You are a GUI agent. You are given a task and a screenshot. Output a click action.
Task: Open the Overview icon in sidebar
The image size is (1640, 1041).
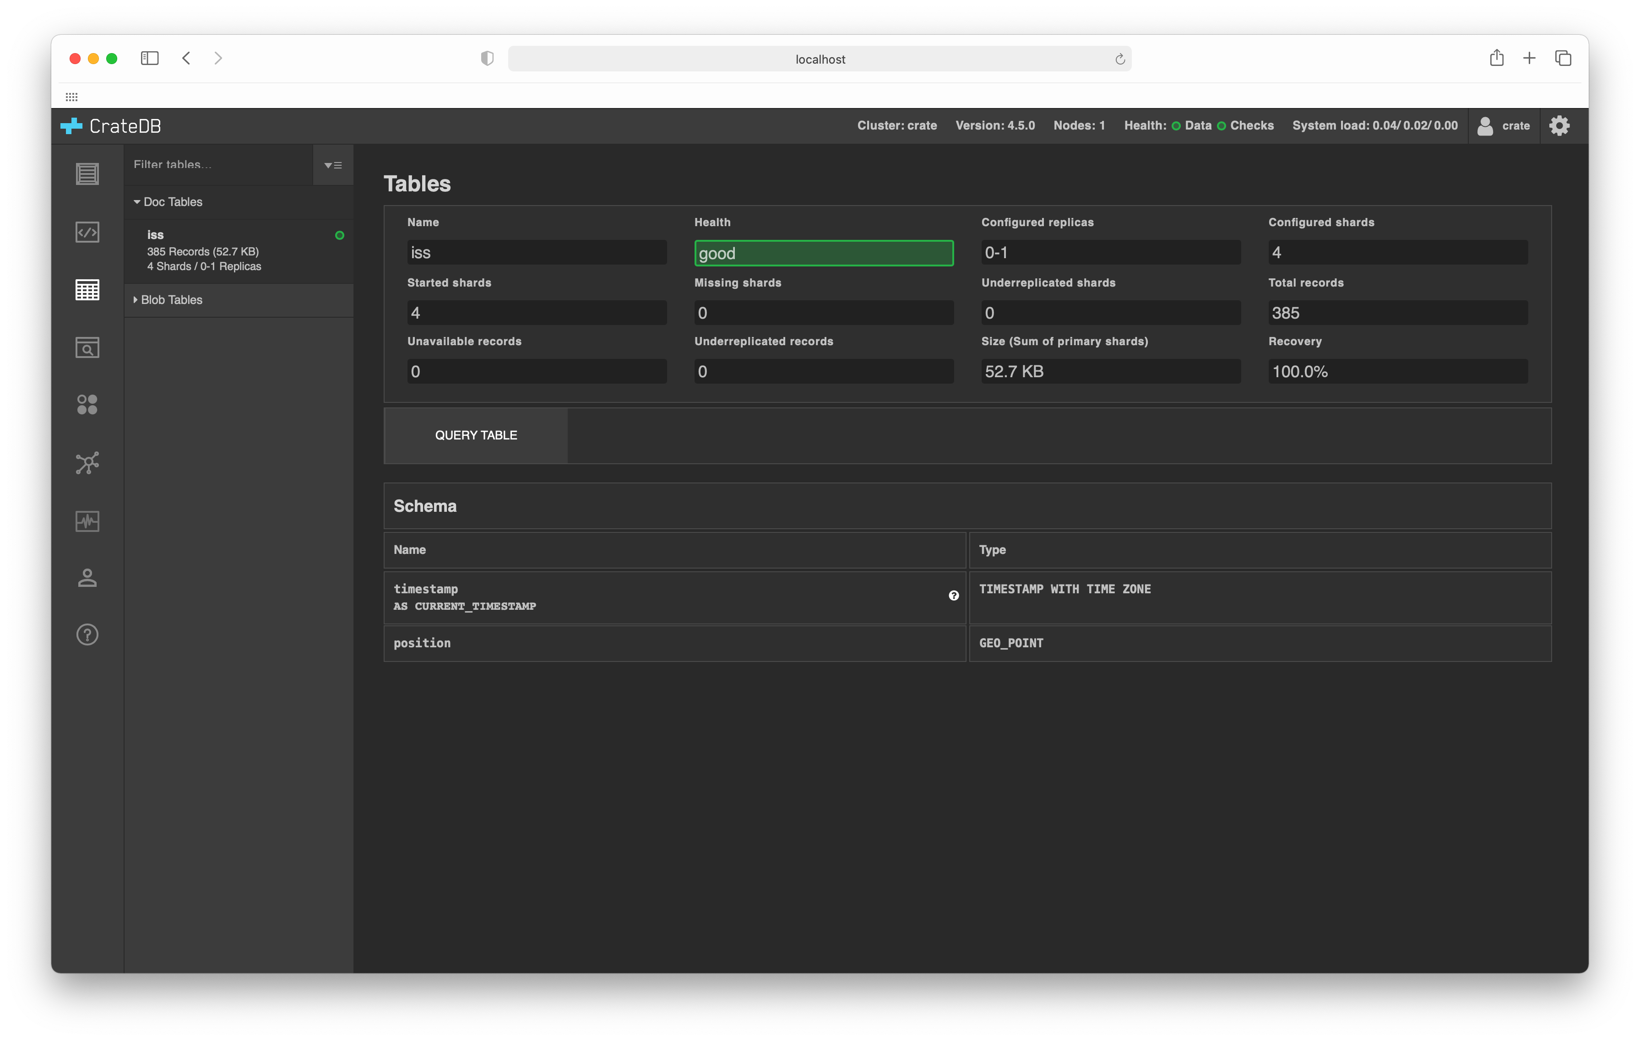pyautogui.click(x=87, y=173)
